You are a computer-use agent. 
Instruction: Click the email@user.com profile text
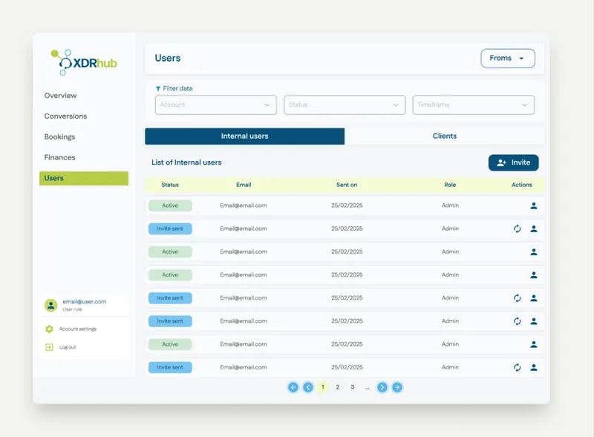[x=84, y=302]
